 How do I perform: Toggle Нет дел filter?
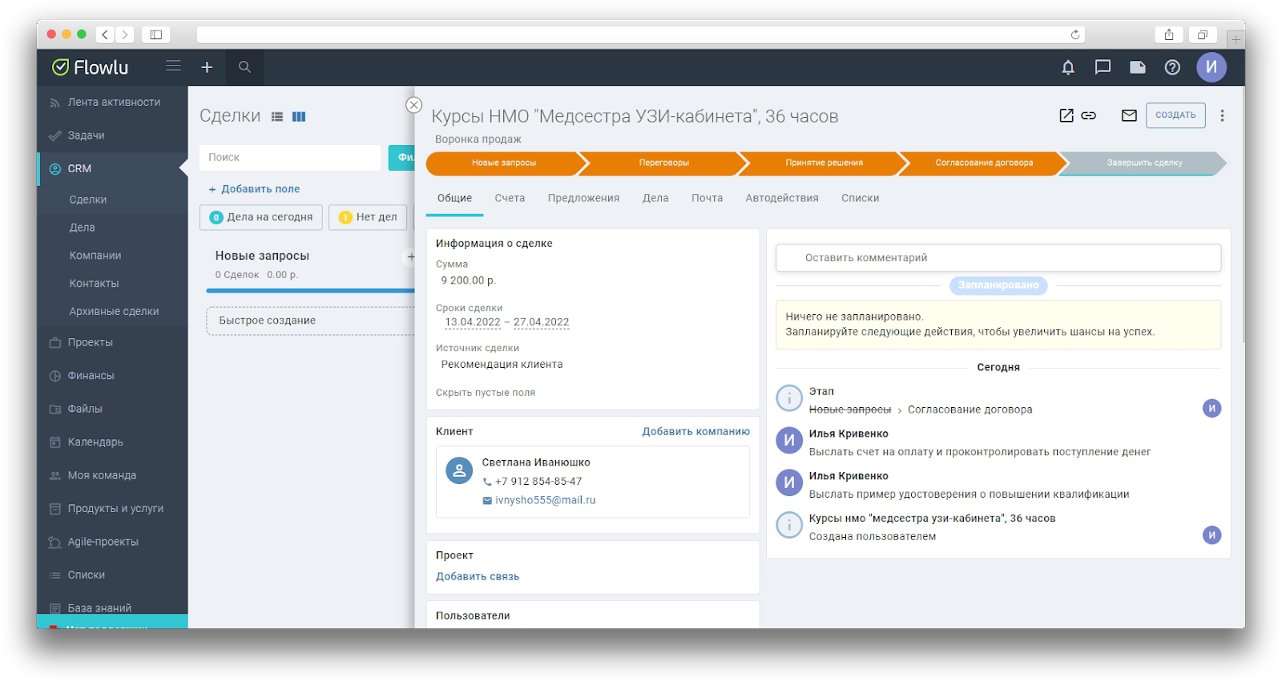pos(368,217)
